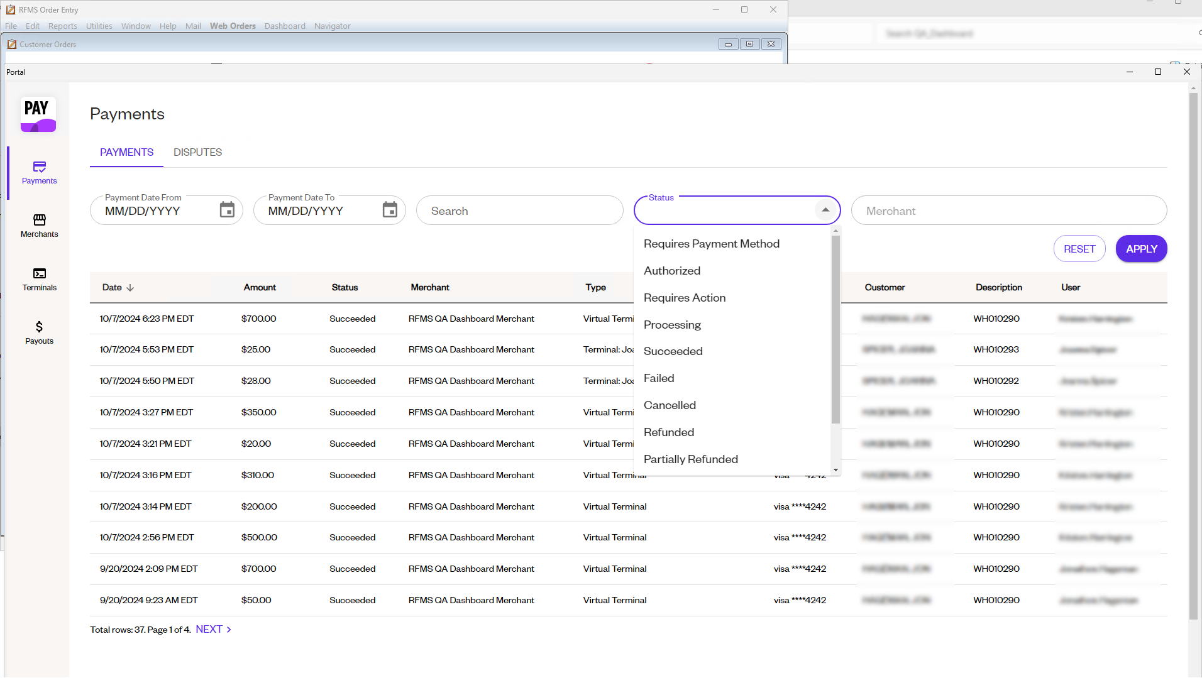Open the Payment Date To calendar picker
The image size is (1202, 678).
pos(389,209)
